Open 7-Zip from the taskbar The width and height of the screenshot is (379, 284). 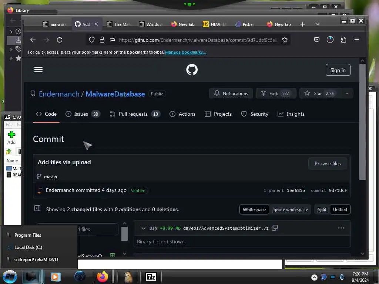151,277
